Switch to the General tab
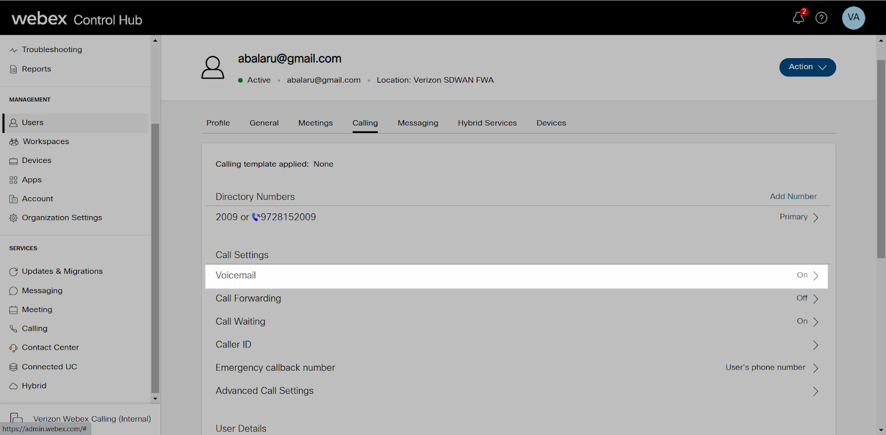 pyautogui.click(x=264, y=123)
